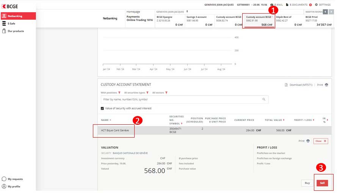The width and height of the screenshot is (337, 193).
Task: Open Settings via the gear icon
Action: (x=316, y=5)
